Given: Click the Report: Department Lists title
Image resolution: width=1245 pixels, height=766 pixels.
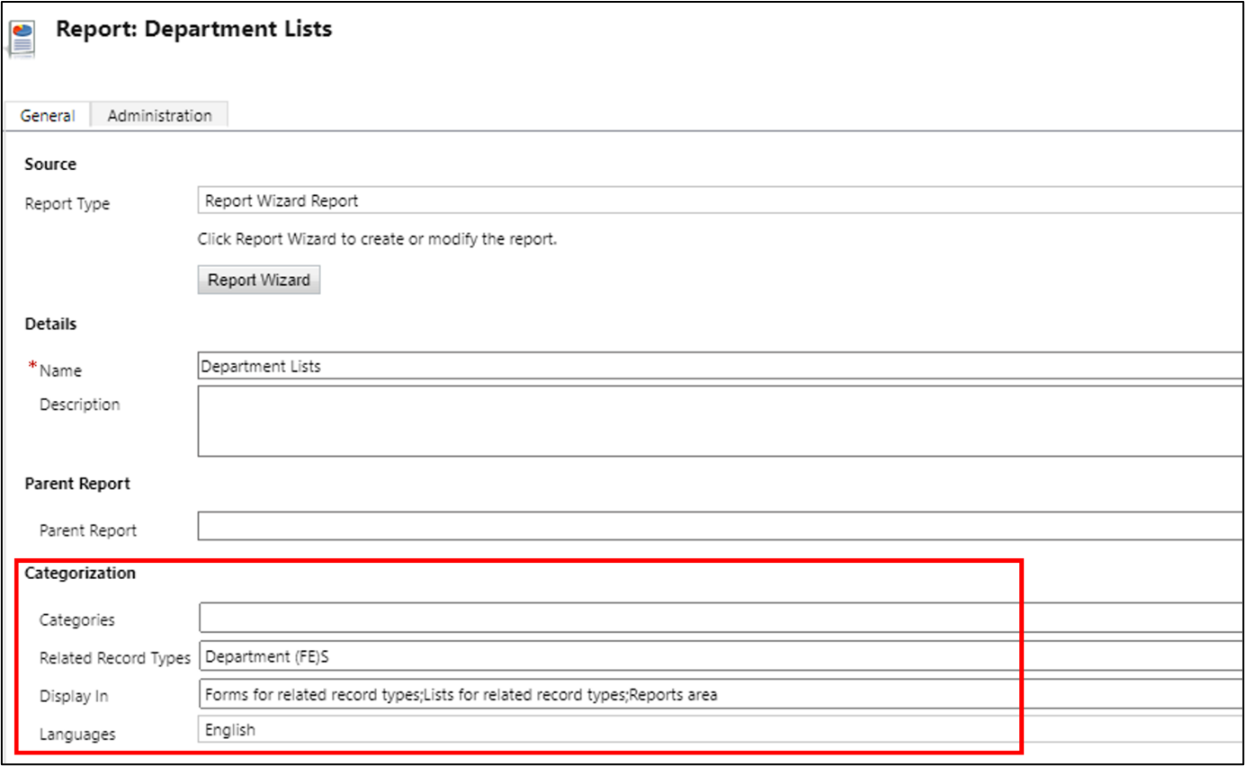Looking at the screenshot, I should click(193, 29).
